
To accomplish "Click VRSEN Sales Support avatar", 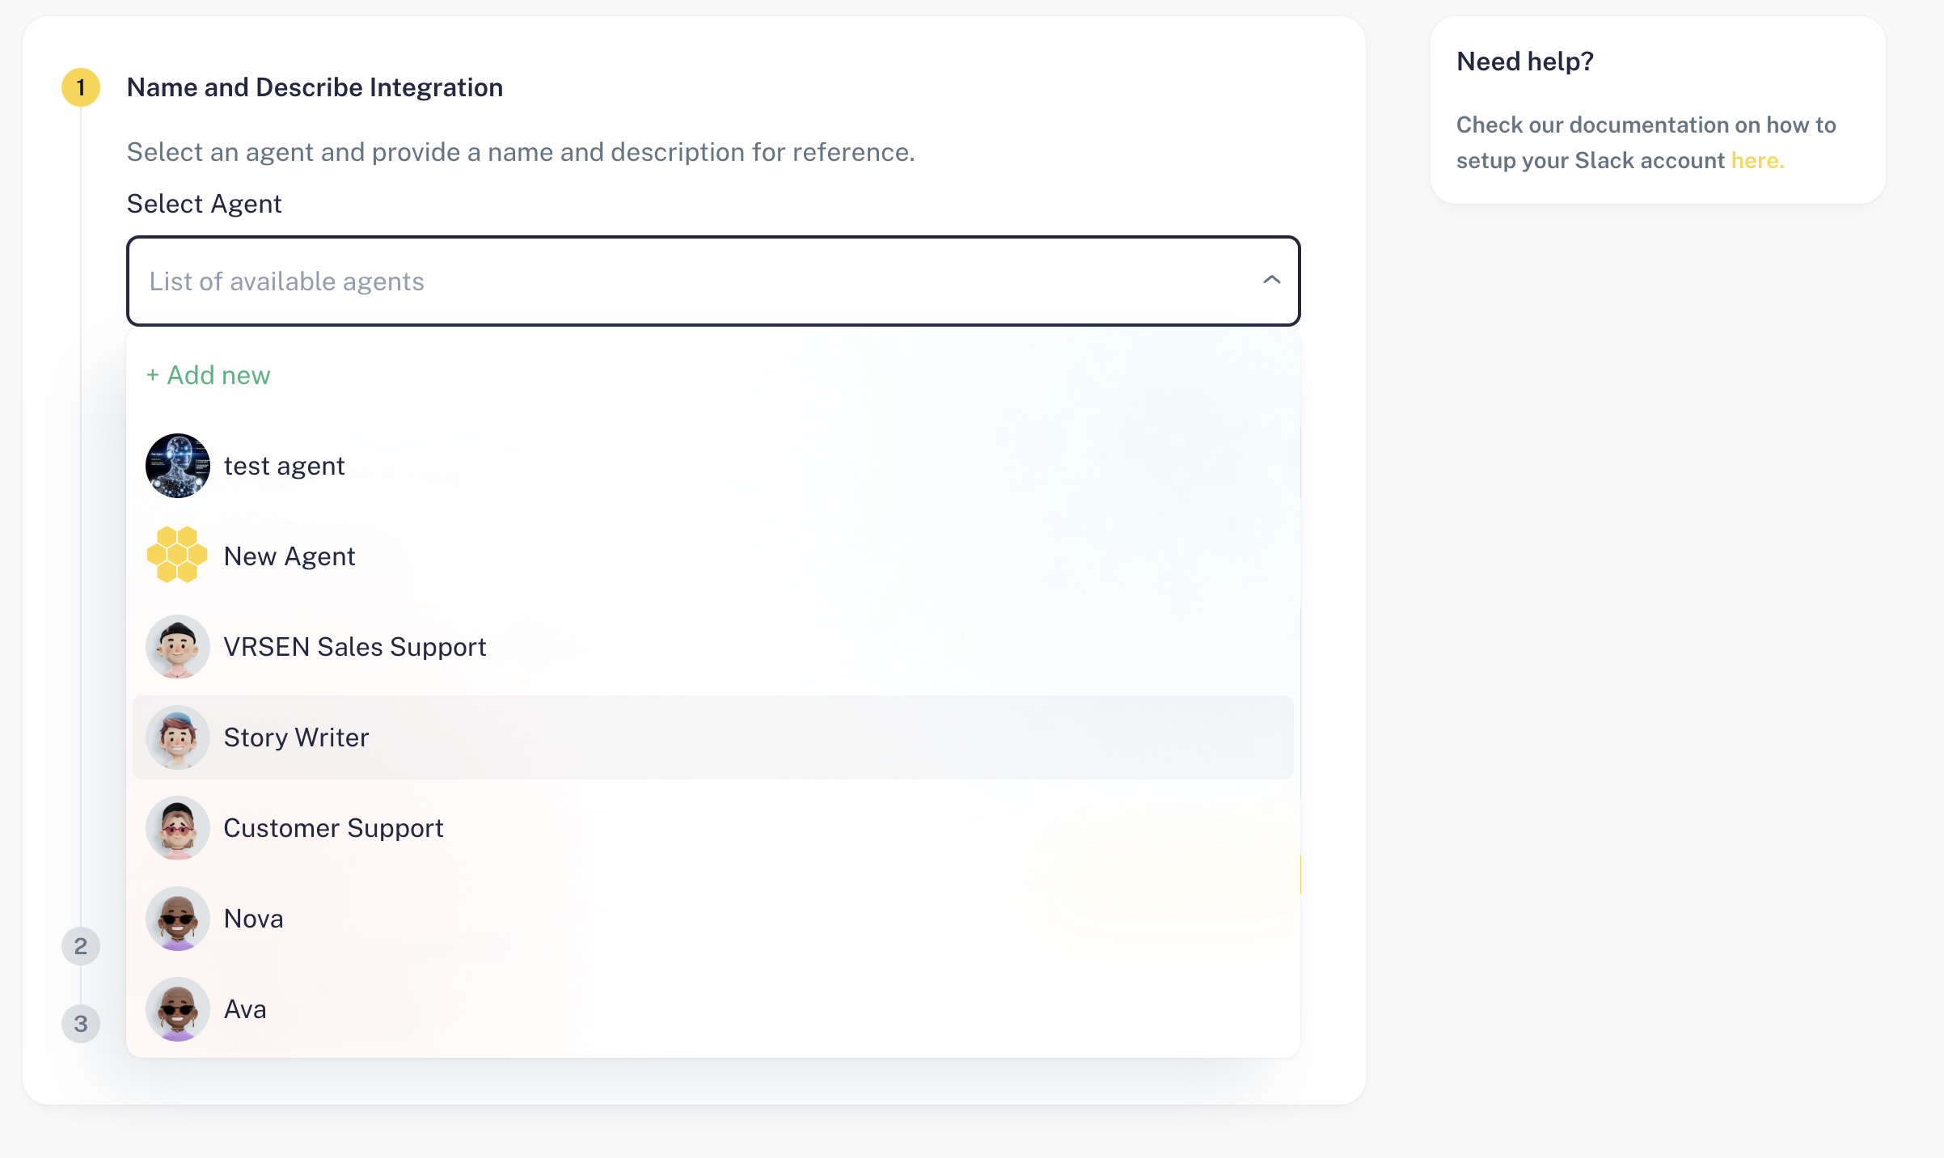I will (x=177, y=647).
